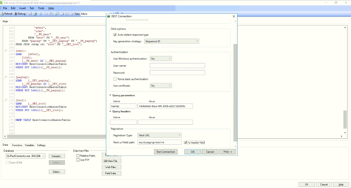Click the Save document toolbar icon
Viewport: 351px width, 188px height.
[30, 14]
